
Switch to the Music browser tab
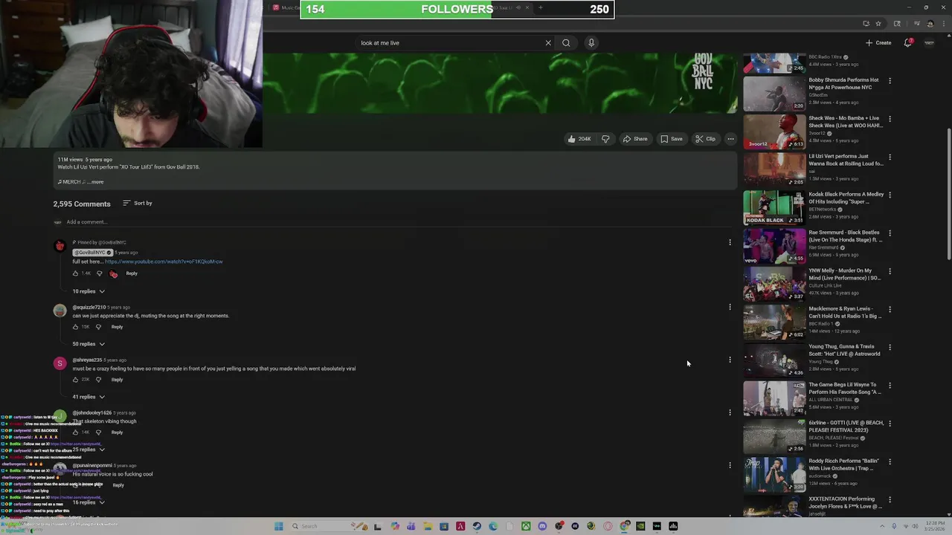[285, 8]
